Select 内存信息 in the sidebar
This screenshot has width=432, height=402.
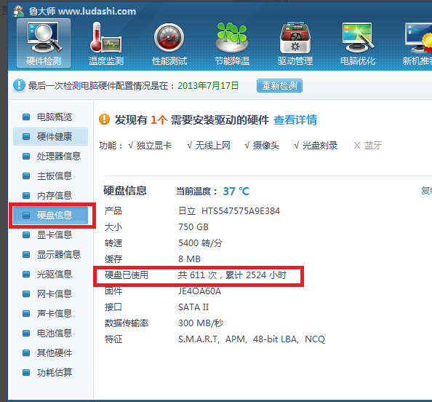(50, 196)
